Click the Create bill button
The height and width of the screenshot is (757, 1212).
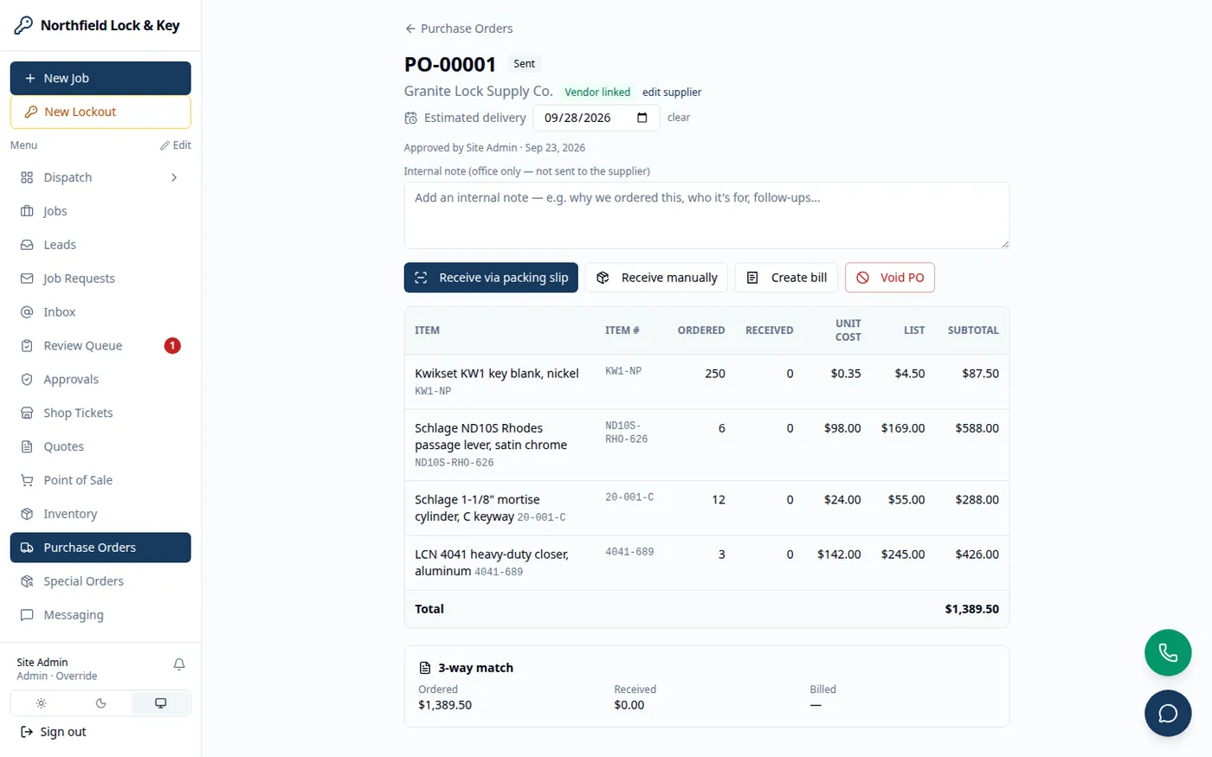coord(787,278)
